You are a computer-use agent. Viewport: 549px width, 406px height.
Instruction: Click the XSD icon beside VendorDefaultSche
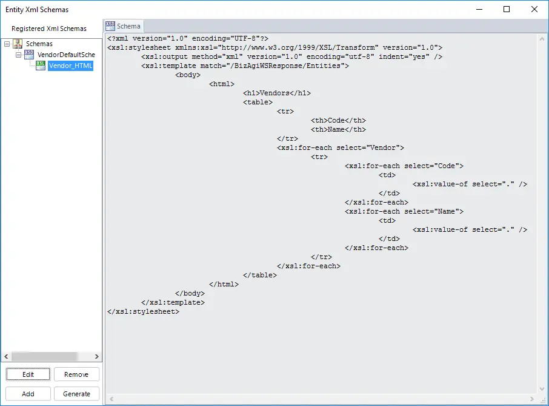pyautogui.click(x=29, y=55)
